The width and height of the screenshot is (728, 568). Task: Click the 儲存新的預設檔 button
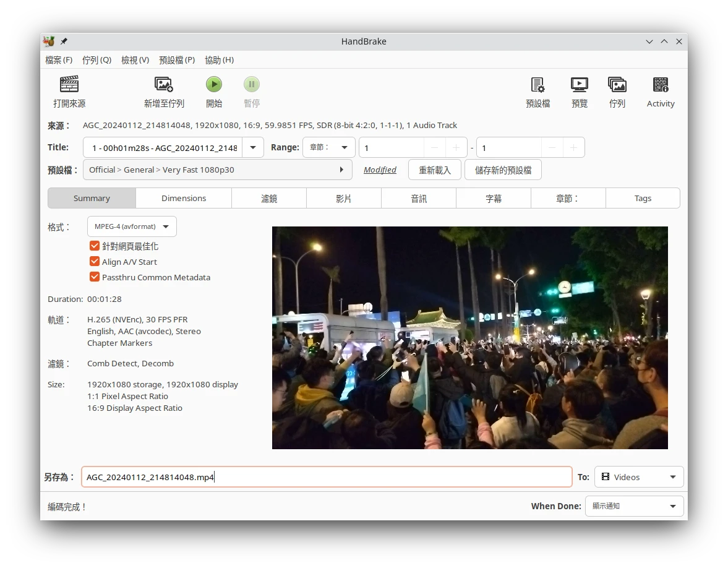(x=503, y=170)
